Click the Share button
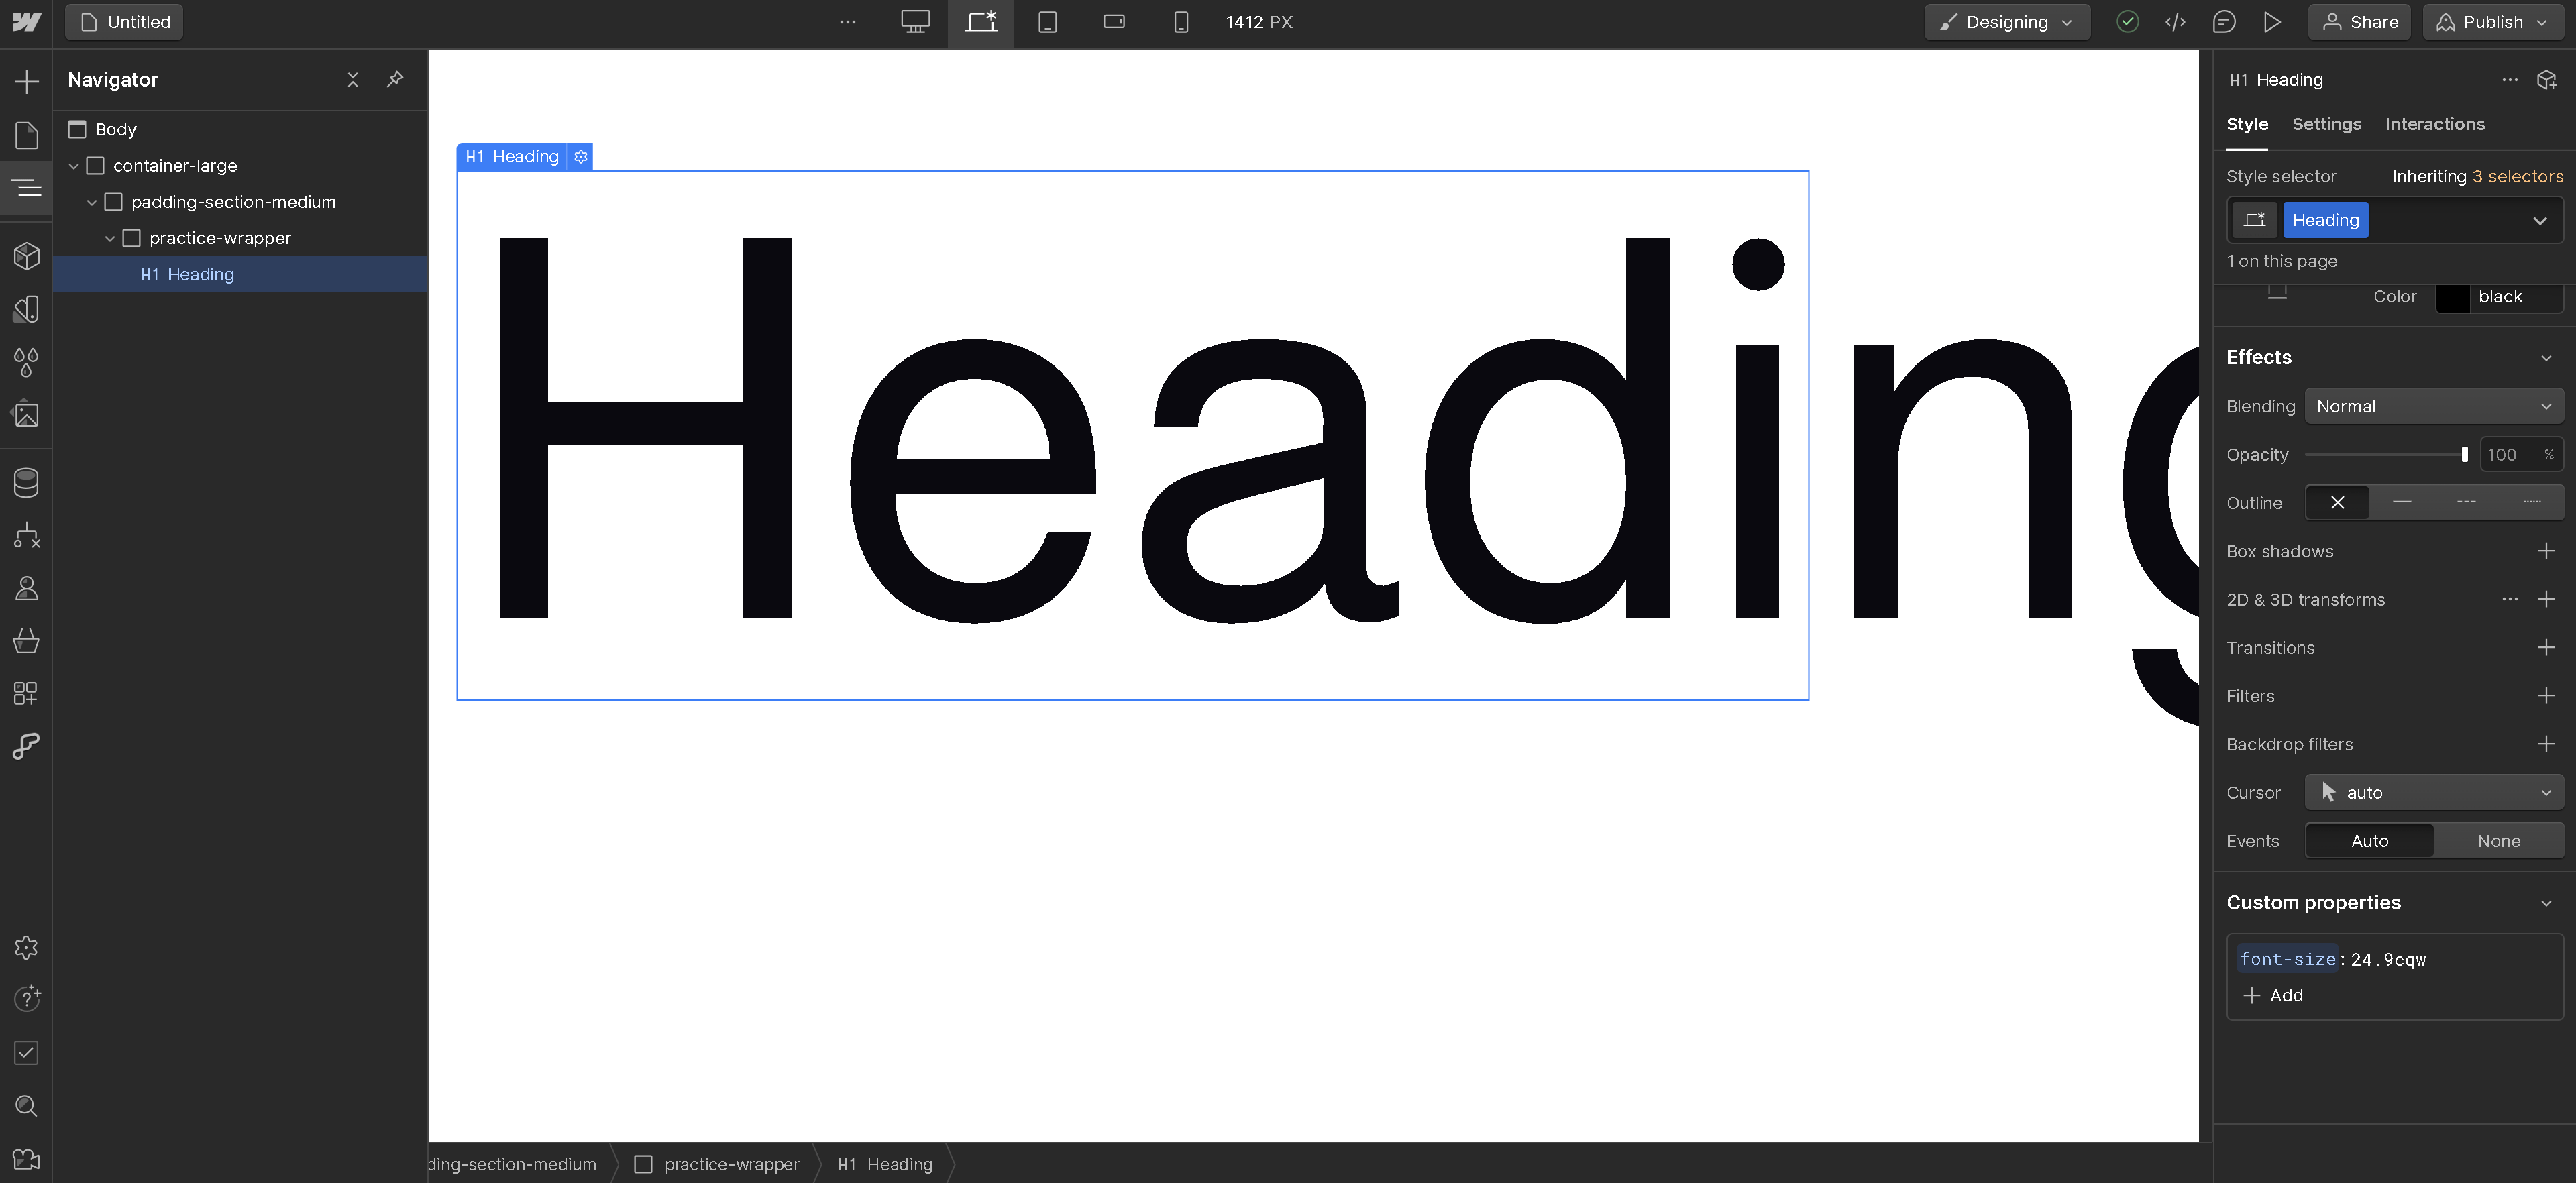Viewport: 2576px width, 1183px height. click(x=2359, y=22)
